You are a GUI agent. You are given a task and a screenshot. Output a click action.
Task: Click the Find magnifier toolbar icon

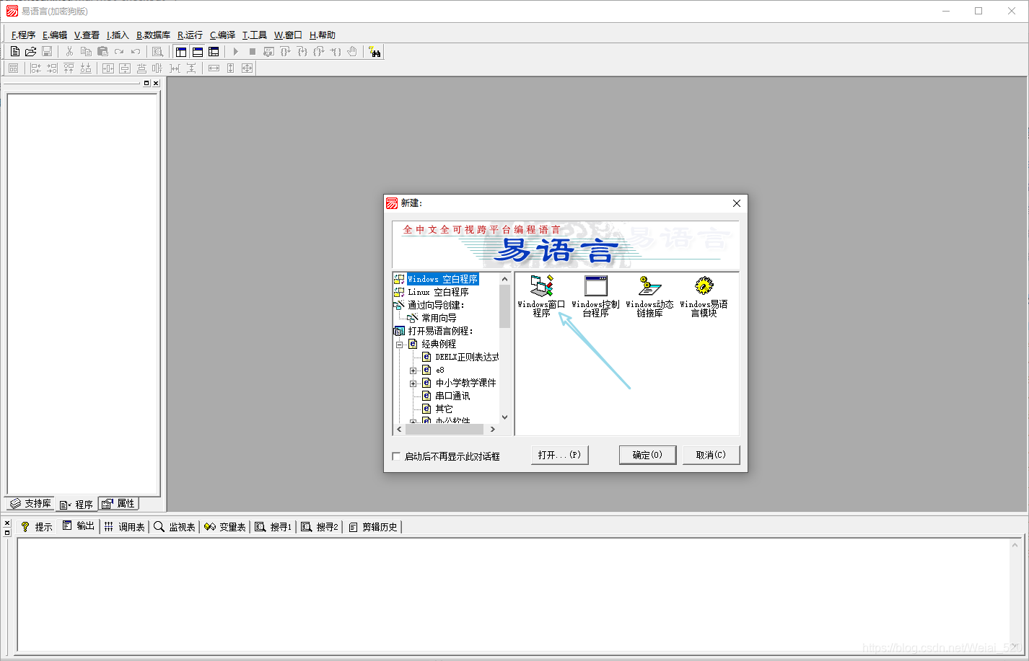click(157, 51)
